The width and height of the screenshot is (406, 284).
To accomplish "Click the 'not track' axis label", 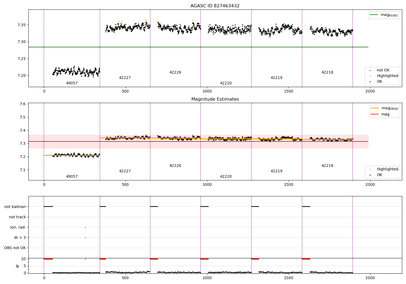I will 17,217.
